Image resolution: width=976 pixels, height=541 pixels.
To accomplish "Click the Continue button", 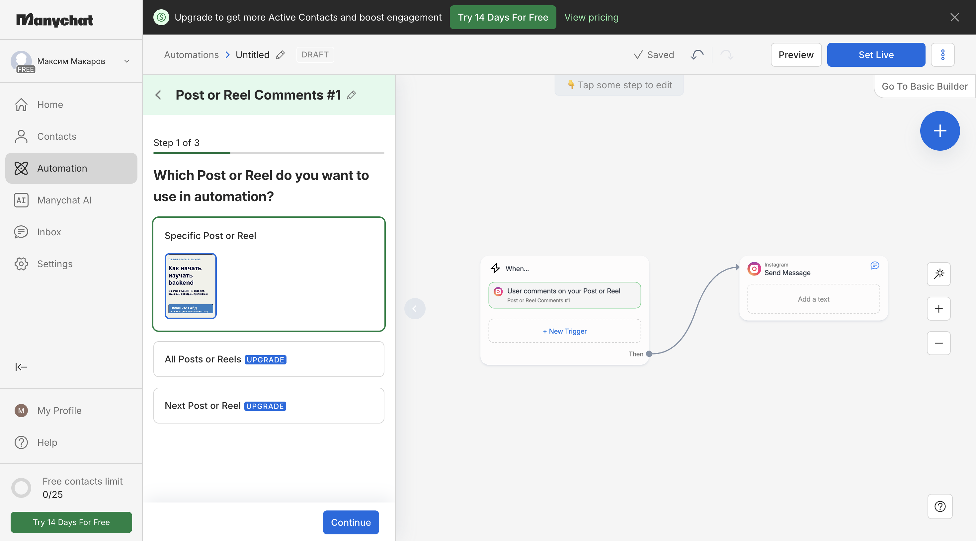I will click(351, 522).
